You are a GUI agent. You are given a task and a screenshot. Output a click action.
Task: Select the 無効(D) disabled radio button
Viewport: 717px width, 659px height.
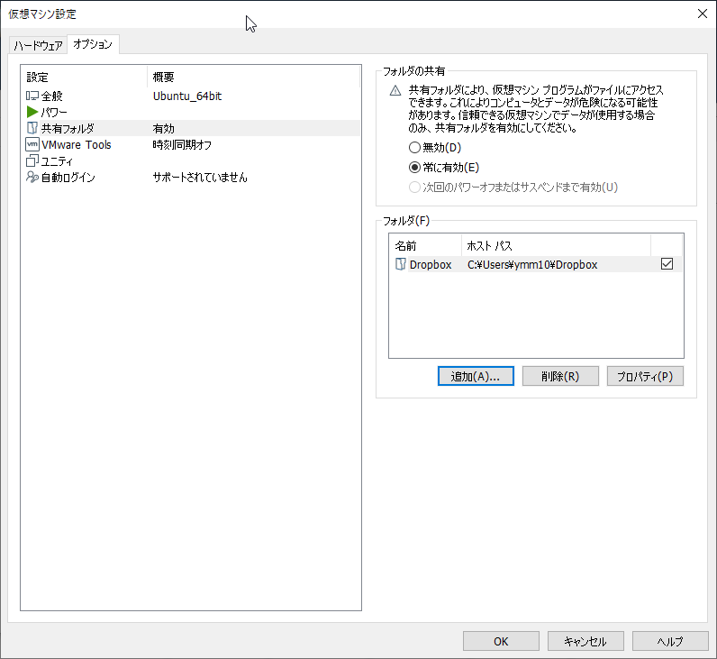(414, 147)
